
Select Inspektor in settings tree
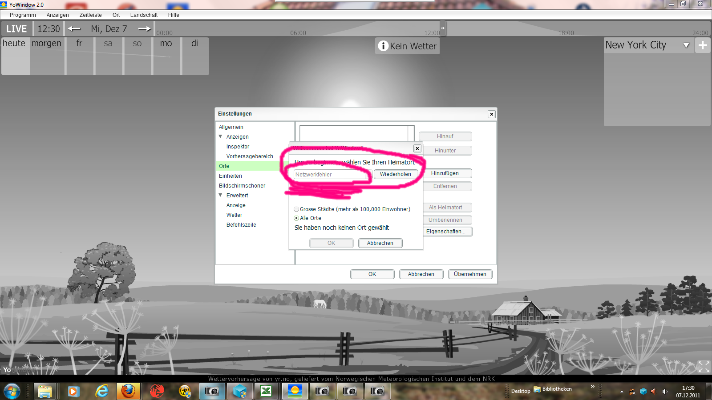pos(238,147)
